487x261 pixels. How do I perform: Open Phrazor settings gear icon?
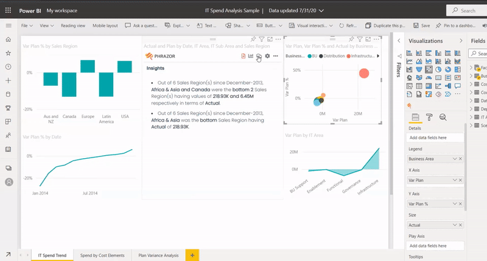(x=267, y=56)
